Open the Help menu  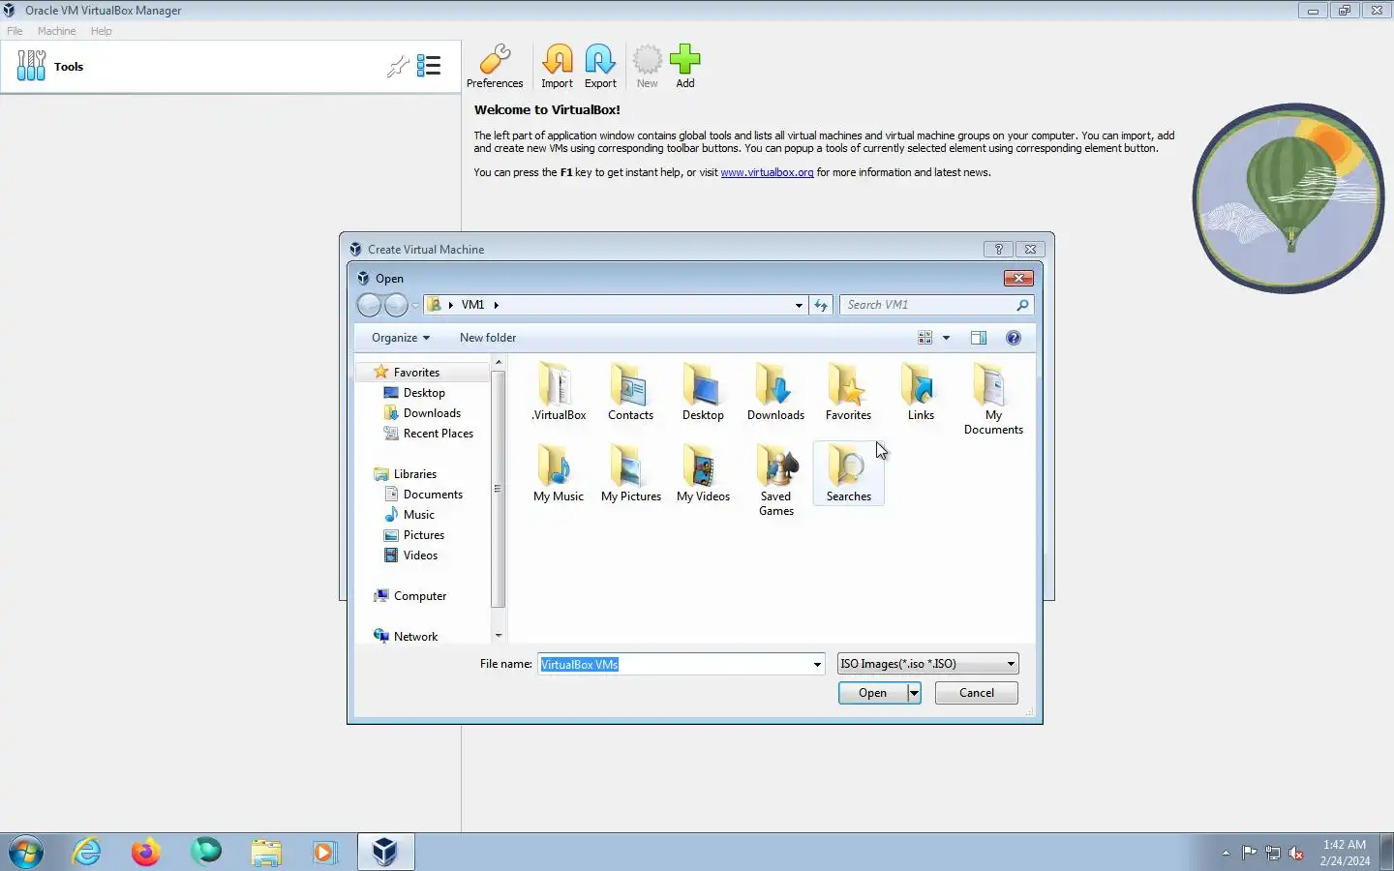coord(101,31)
